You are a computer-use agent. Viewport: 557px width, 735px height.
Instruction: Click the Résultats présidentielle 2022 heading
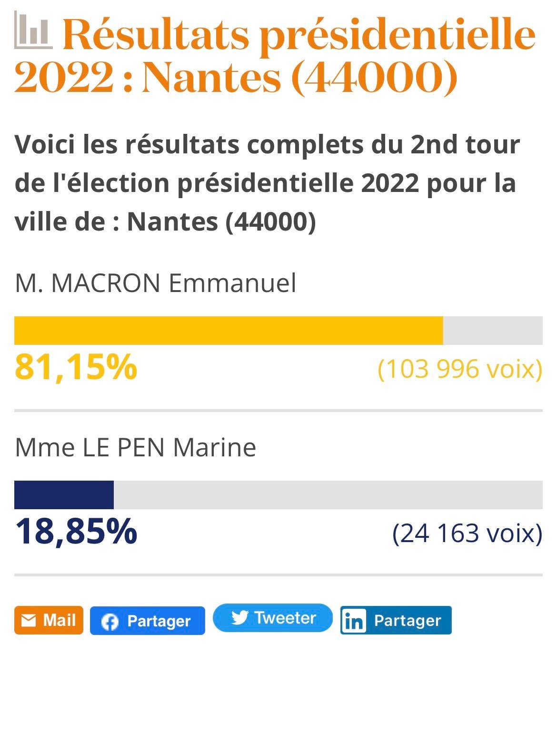coord(275,56)
